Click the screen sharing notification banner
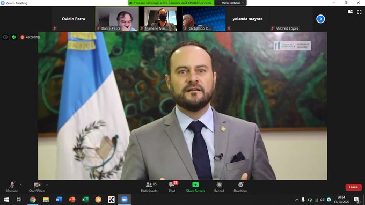 (171, 3)
